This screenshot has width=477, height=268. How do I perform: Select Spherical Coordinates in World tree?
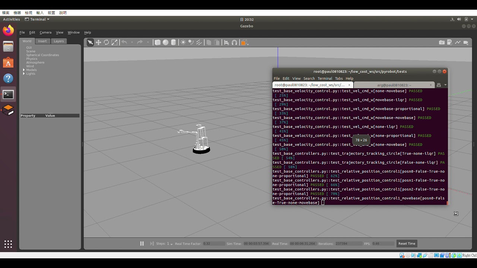[x=42, y=55]
